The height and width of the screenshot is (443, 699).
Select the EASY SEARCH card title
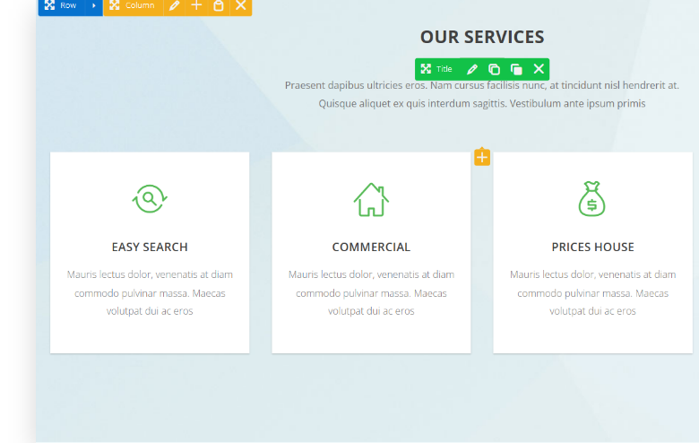tap(150, 248)
